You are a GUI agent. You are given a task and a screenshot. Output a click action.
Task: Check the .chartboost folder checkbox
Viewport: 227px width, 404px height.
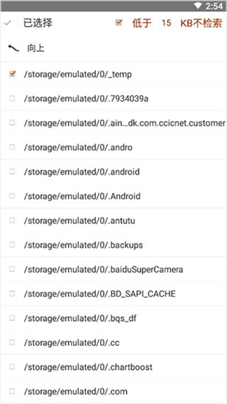pos(12,367)
